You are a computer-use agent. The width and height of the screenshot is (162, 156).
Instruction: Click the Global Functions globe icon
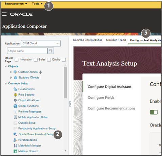pos(15,106)
